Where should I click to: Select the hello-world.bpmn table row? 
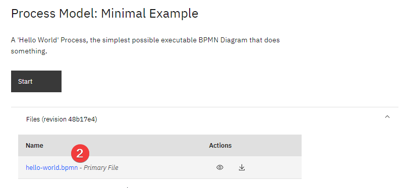[159, 168]
